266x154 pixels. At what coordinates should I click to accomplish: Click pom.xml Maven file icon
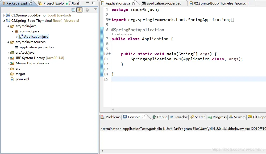point(13,79)
